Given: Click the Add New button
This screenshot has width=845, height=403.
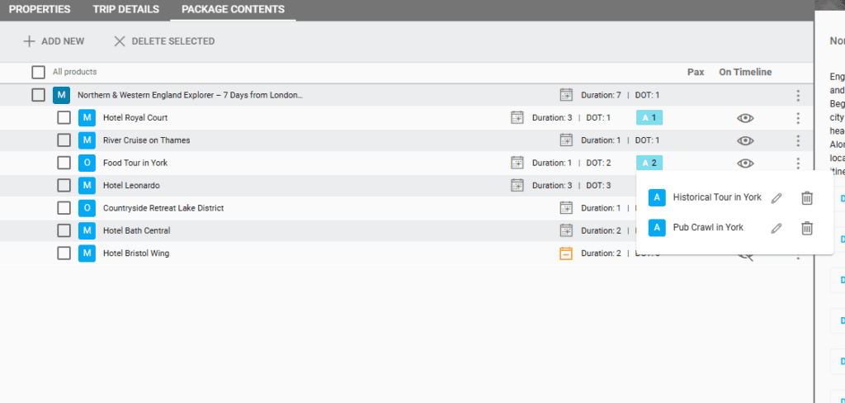Looking at the screenshot, I should [54, 41].
